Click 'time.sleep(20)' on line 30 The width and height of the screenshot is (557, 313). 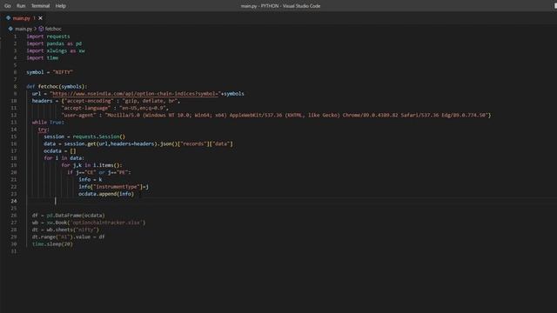click(52, 244)
